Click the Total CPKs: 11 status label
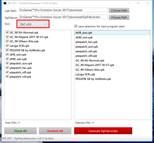This screenshot has height=143, width=154. point(13,123)
